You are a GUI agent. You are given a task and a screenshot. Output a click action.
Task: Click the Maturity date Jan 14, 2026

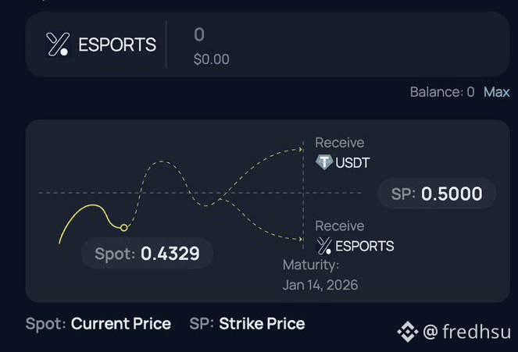pos(320,284)
